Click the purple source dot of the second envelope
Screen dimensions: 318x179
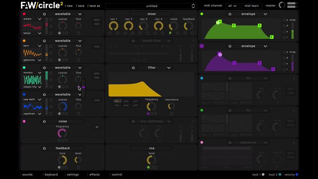202,46
